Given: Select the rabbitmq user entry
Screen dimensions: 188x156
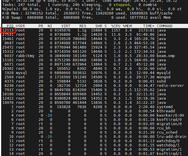Looking at the screenshot, I should click(25, 56).
